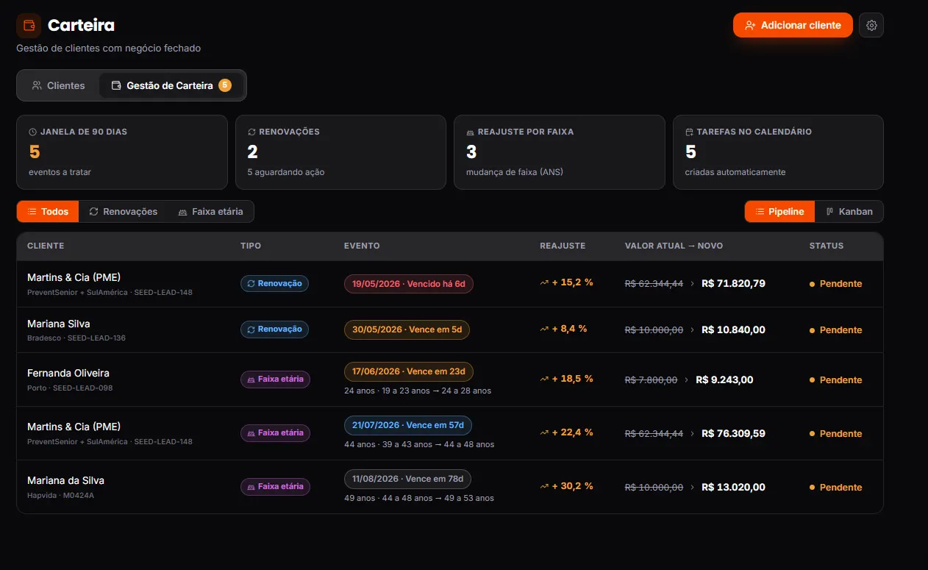This screenshot has height=570, width=928.
Task: Open the Janela de 90 dias card
Action: coord(122,152)
